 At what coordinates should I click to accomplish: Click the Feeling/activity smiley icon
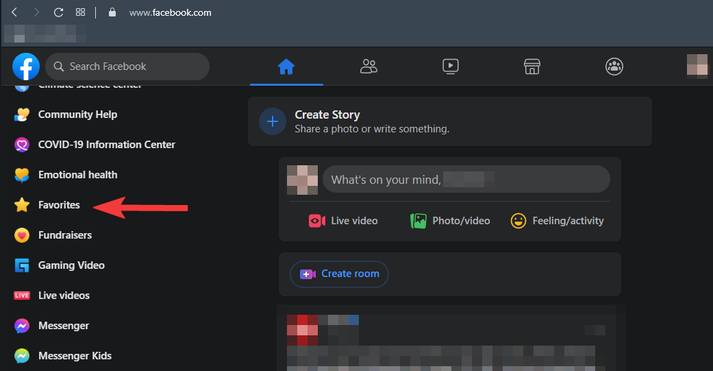pyautogui.click(x=518, y=221)
